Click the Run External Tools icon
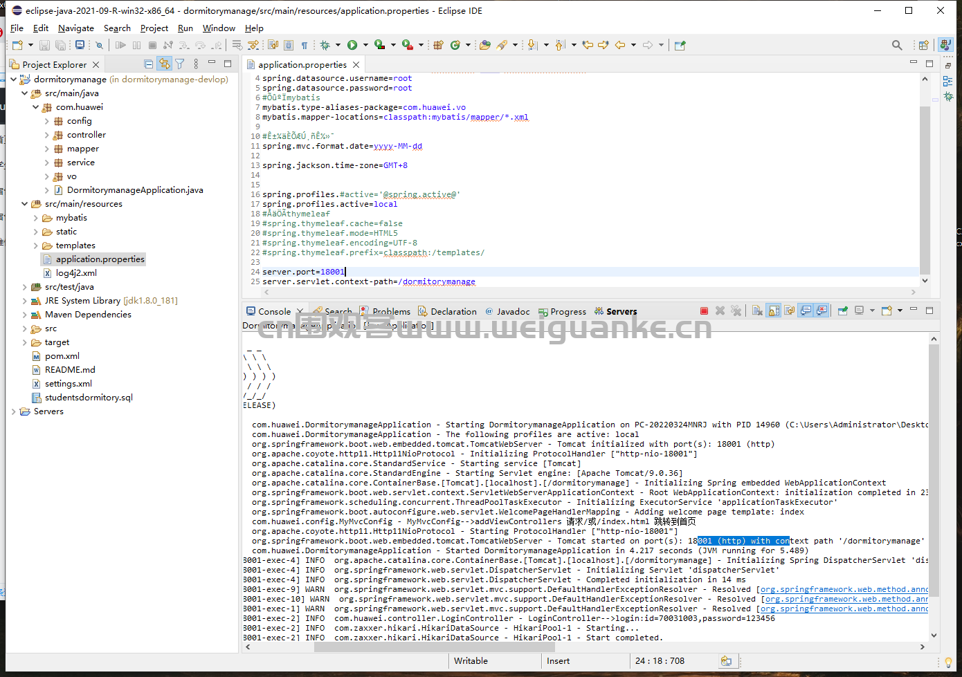962x677 pixels. click(x=407, y=45)
